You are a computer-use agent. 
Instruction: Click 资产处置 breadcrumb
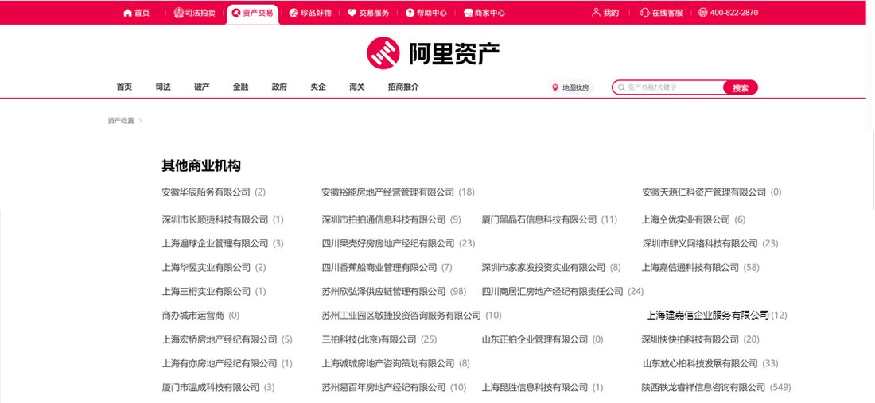click(x=121, y=120)
